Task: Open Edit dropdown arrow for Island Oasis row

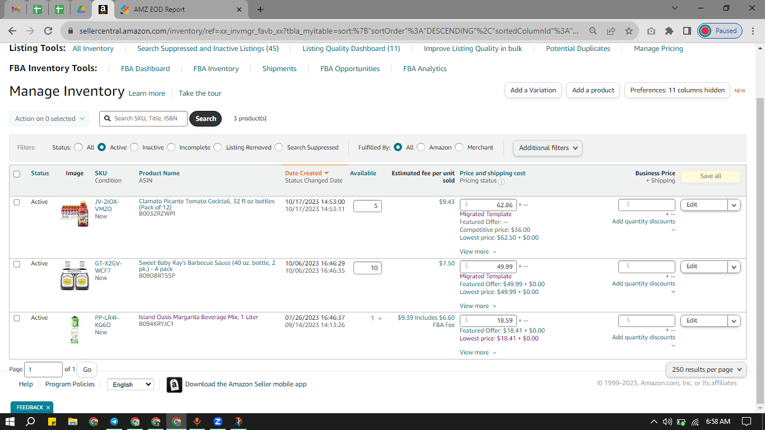Action: pos(734,321)
